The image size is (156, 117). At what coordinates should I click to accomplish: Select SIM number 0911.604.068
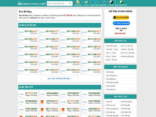pos(73,31)
